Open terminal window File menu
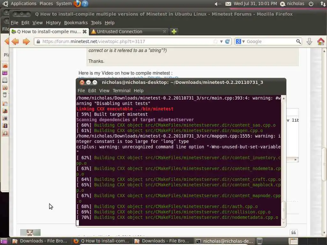This screenshot has height=245, width=327. pos(81,91)
